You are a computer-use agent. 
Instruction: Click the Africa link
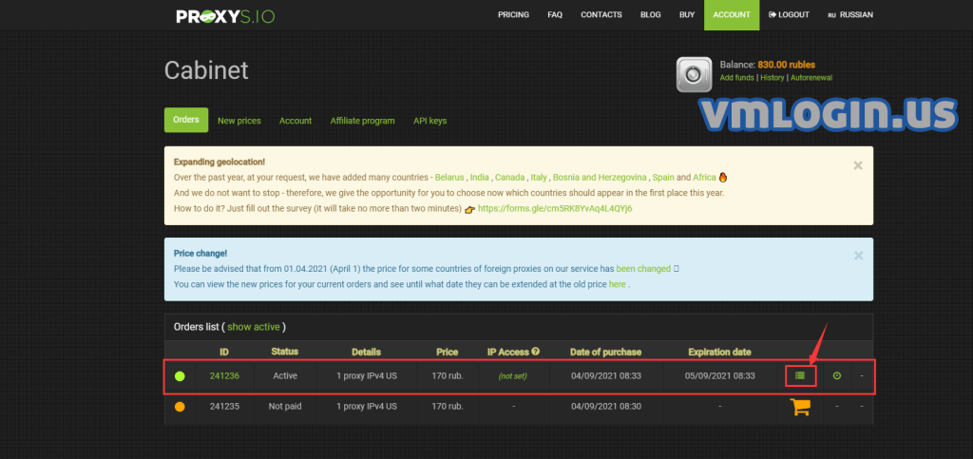click(704, 178)
